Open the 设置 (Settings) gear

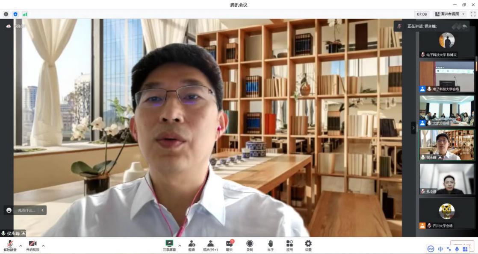click(308, 245)
